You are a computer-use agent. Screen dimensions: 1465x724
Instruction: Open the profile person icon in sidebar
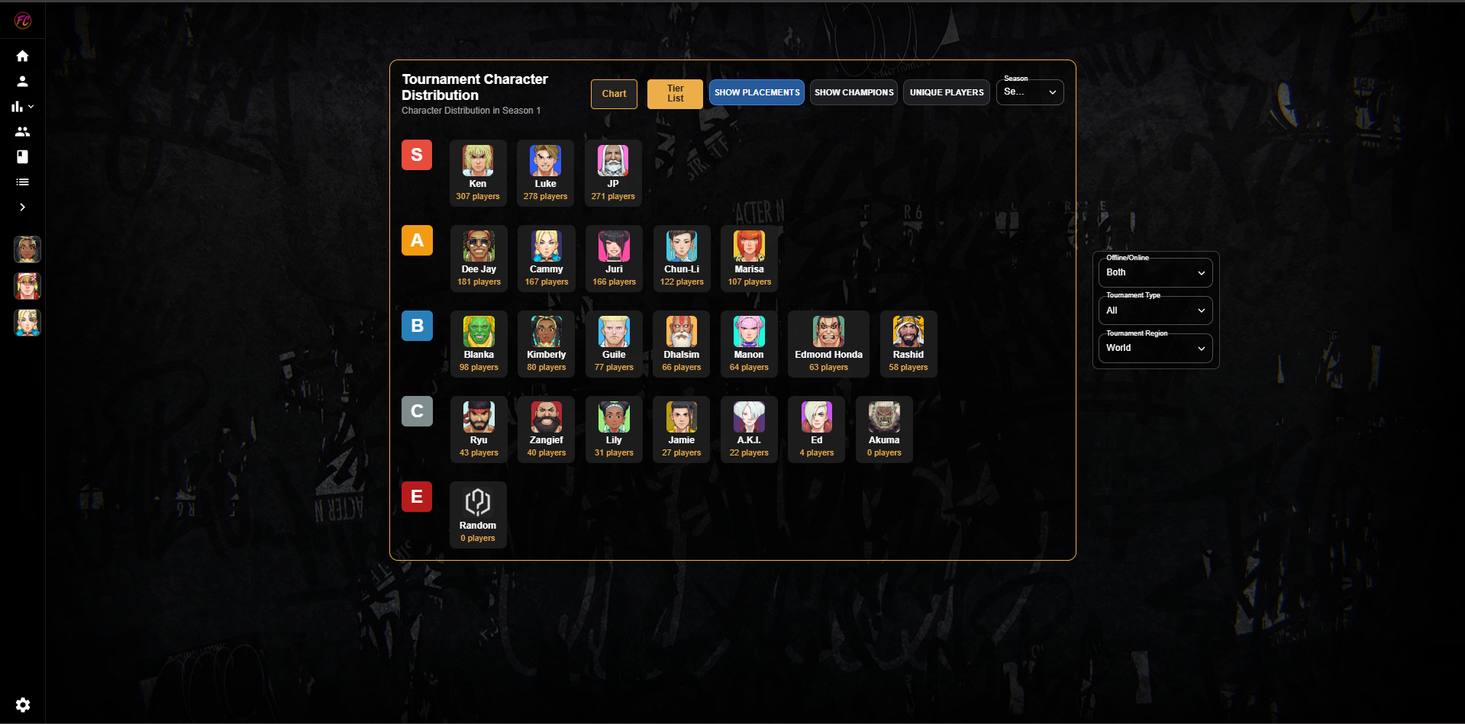pos(22,81)
